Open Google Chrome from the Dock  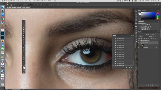3,18
